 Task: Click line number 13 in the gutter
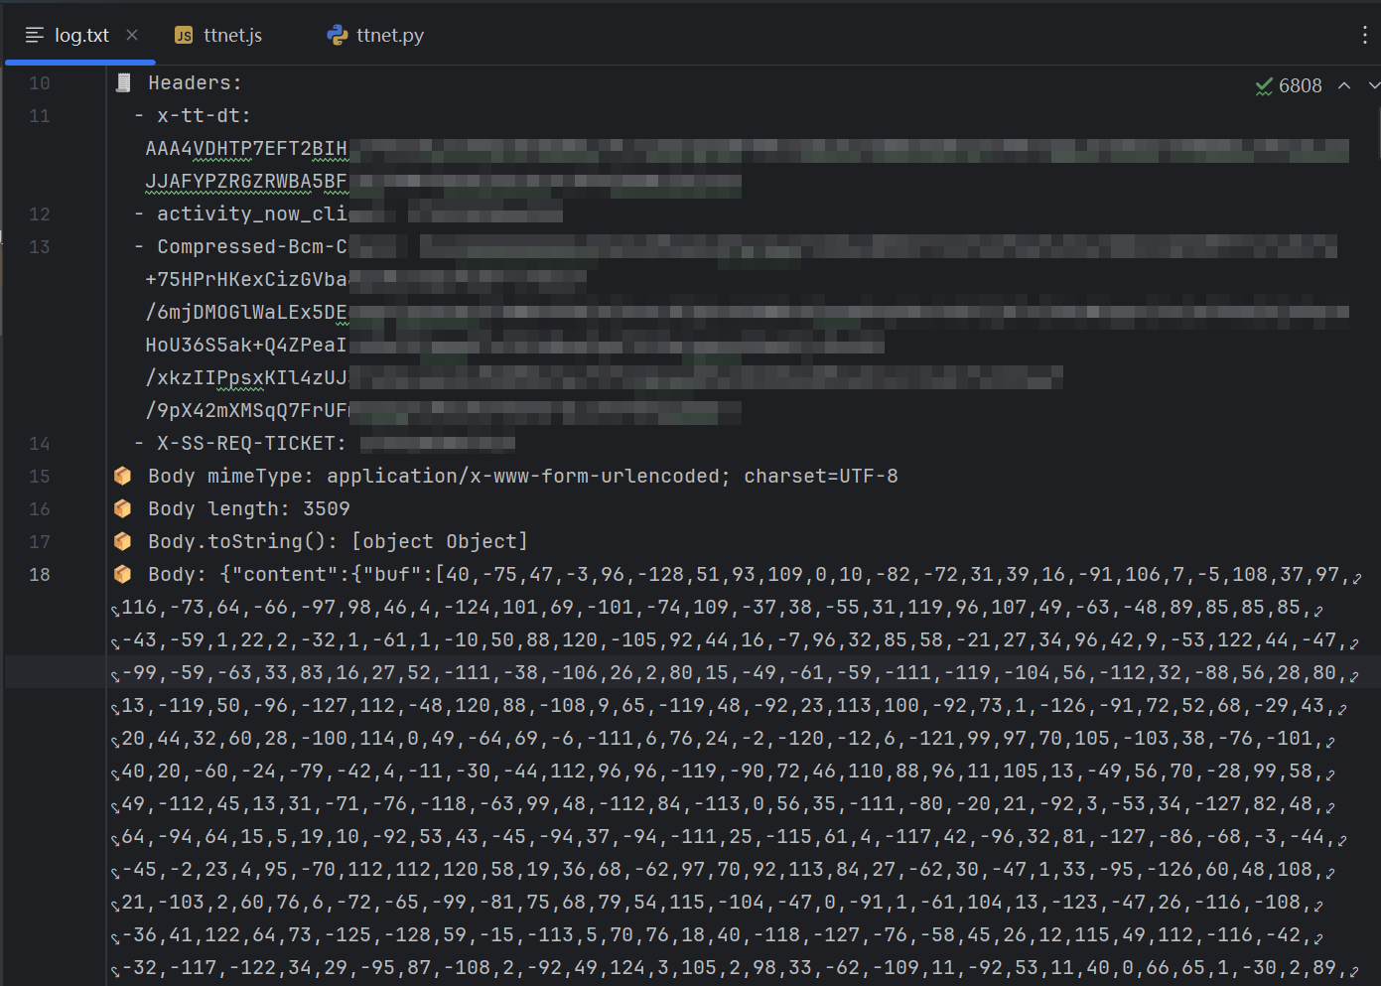(40, 247)
